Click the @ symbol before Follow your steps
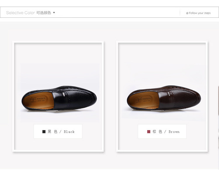219x170 pixels. pyautogui.click(x=187, y=13)
